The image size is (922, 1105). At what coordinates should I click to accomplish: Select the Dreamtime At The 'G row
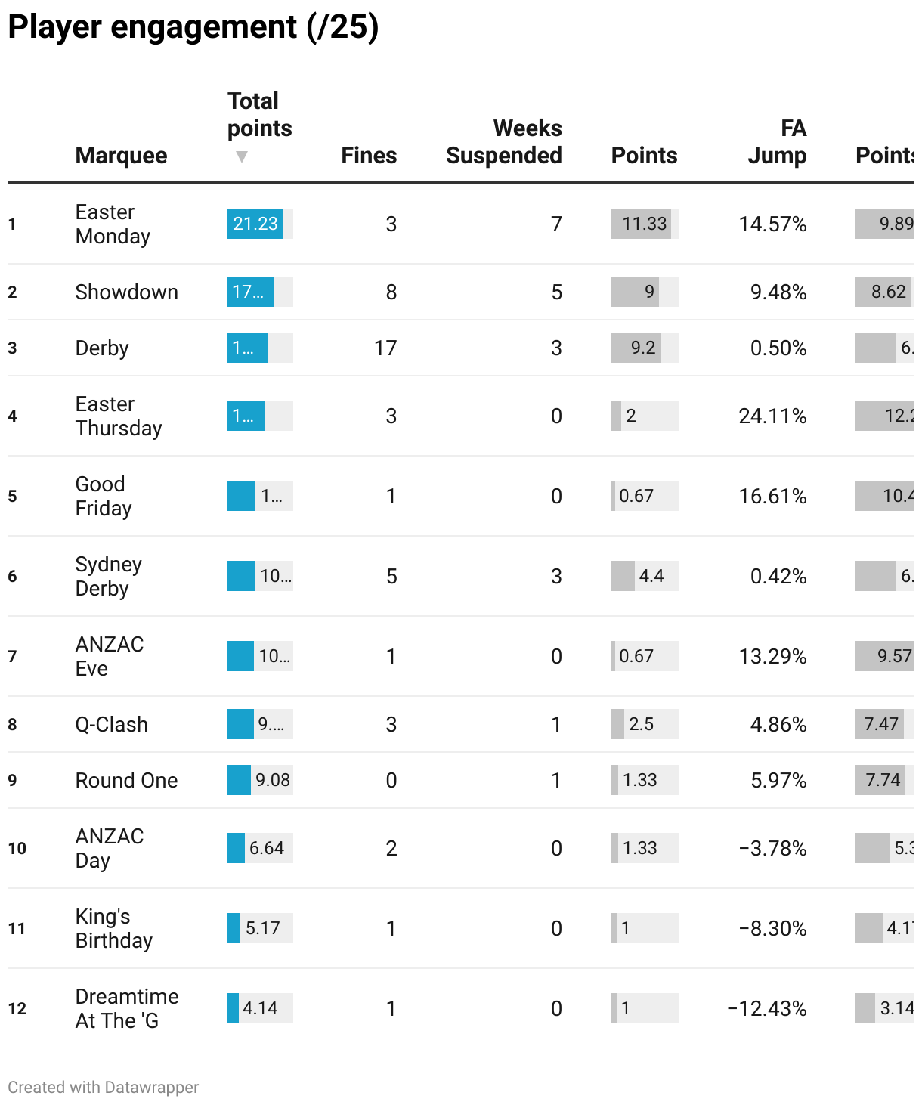coord(461,1008)
